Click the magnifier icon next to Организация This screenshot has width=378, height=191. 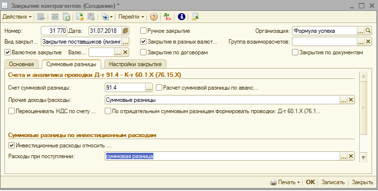368,31
